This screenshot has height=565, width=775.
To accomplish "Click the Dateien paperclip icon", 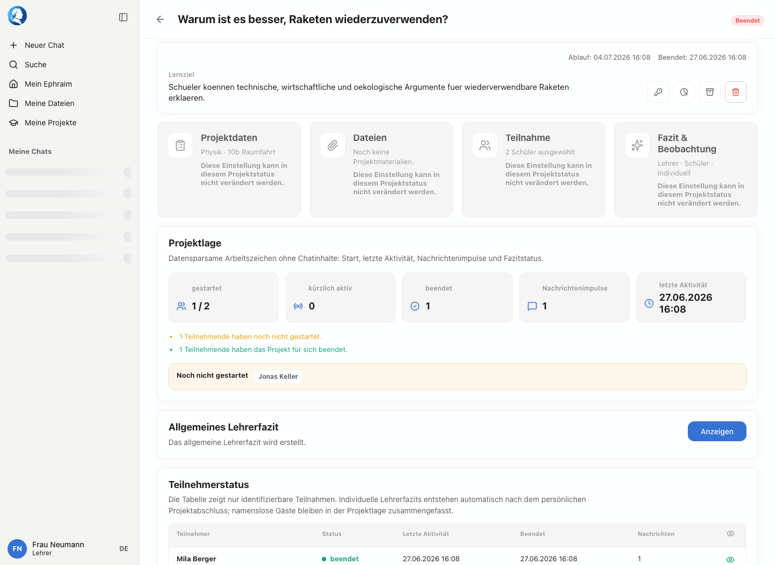I will tap(333, 145).
